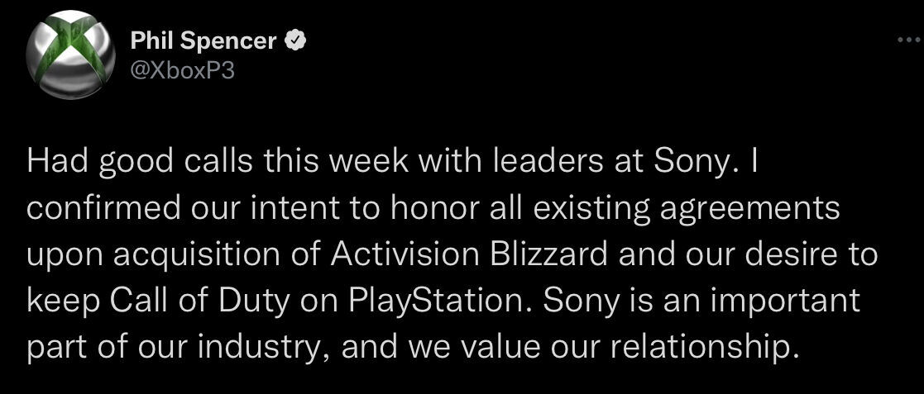
Task: Click the verified checkmark badge
Action: coord(294,41)
